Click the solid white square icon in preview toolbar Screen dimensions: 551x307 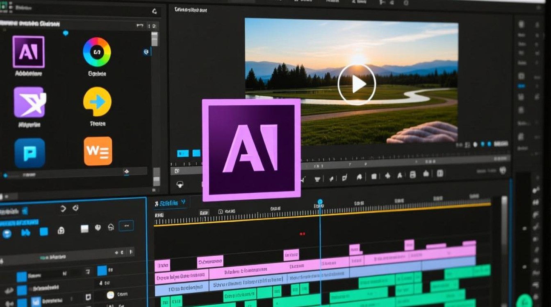tap(374, 176)
